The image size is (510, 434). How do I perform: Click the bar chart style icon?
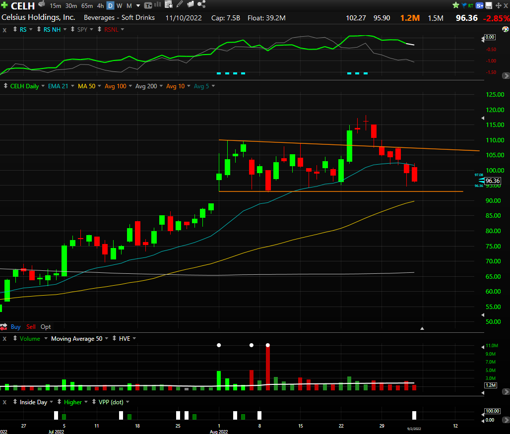[158, 4]
